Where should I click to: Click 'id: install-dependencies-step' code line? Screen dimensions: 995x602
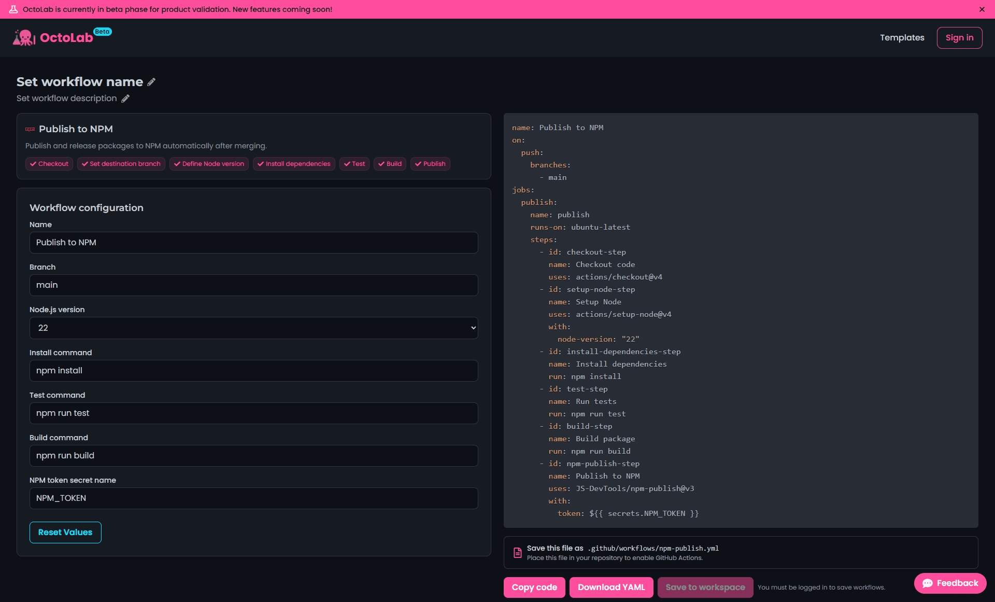click(615, 352)
